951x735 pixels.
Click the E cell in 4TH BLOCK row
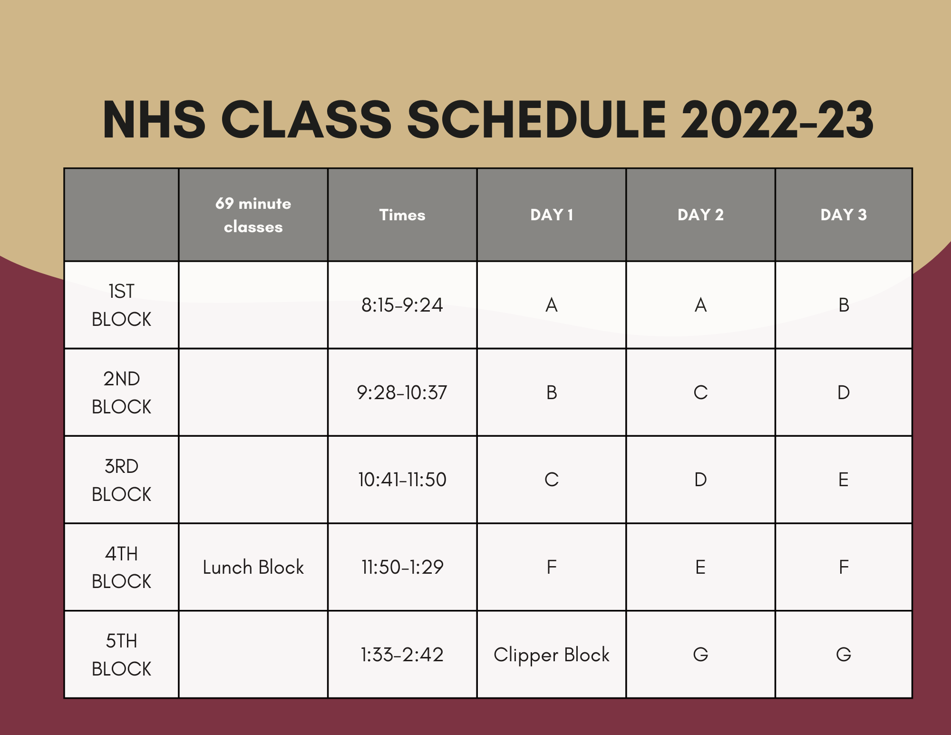click(x=700, y=567)
